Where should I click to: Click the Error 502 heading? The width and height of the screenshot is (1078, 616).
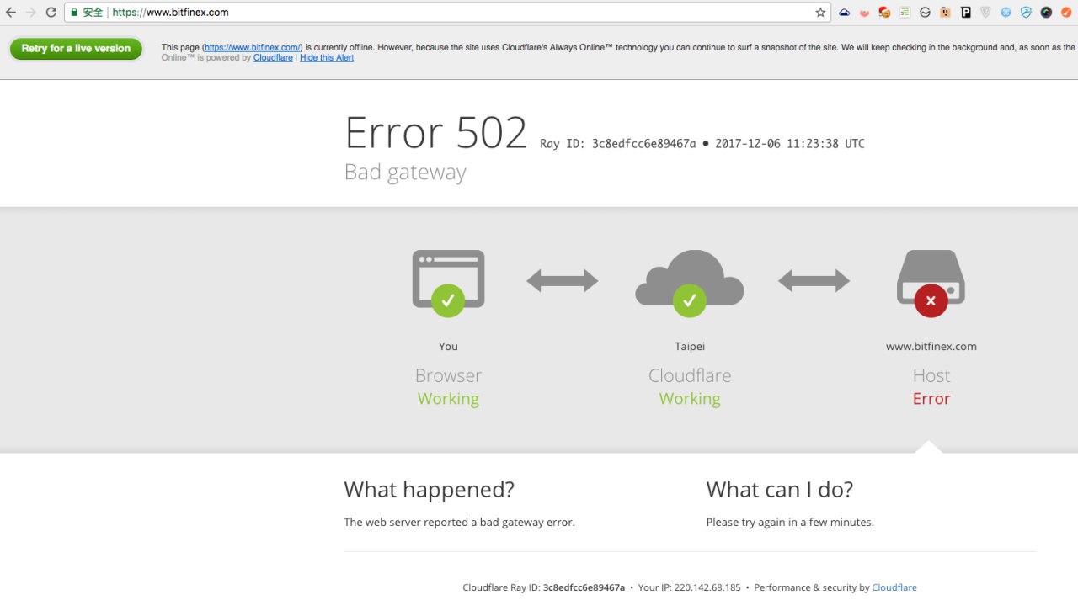(436, 133)
